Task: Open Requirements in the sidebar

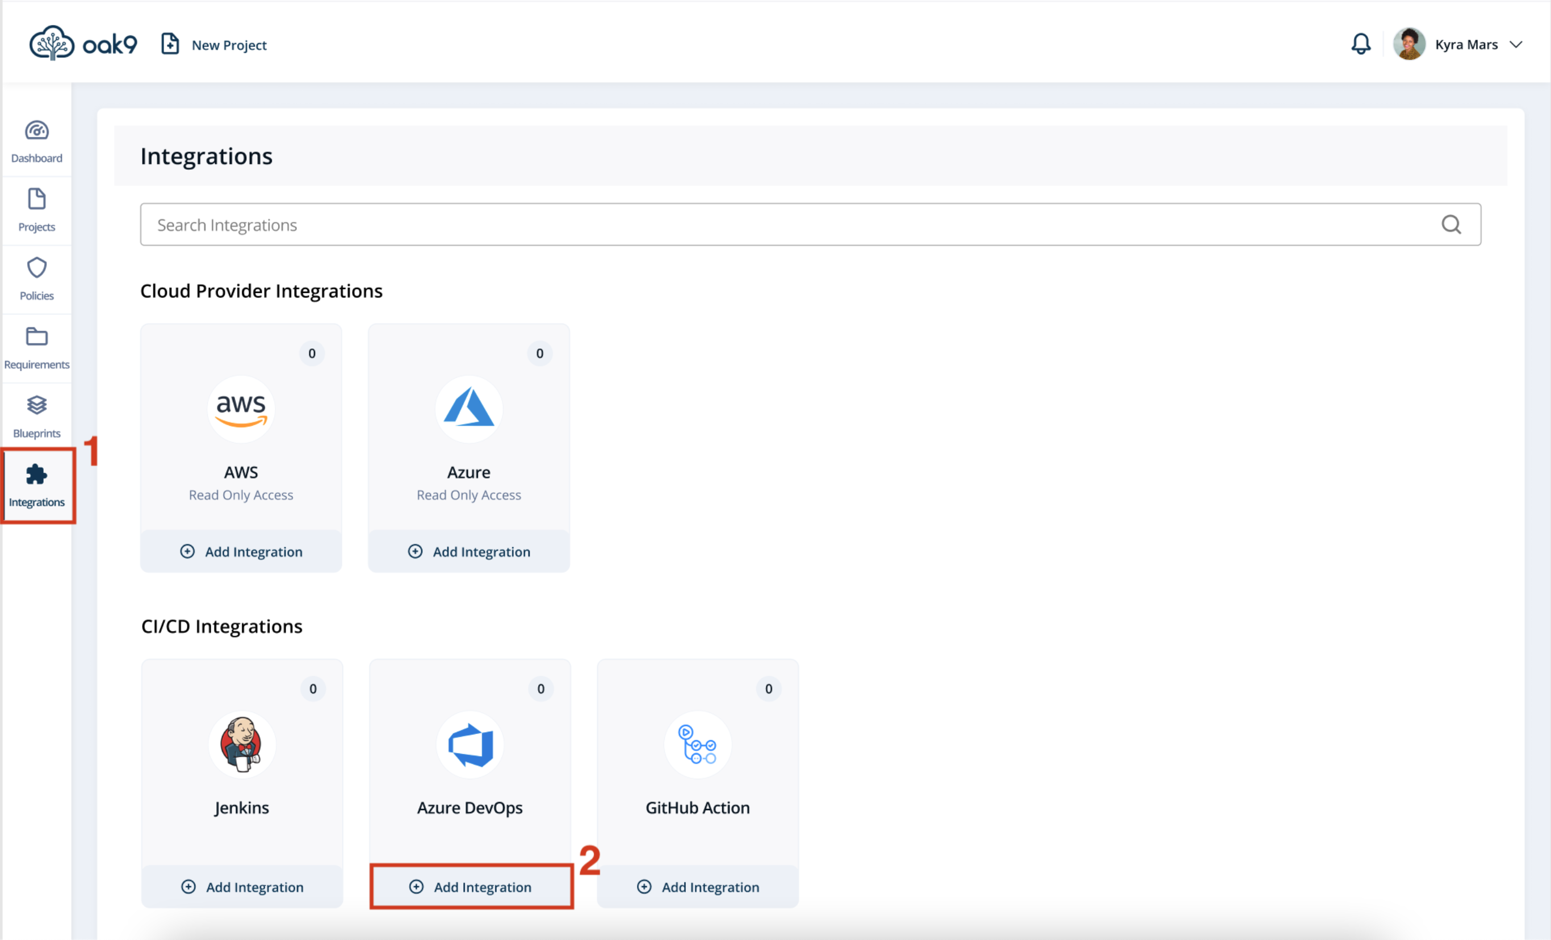Action: (x=36, y=348)
